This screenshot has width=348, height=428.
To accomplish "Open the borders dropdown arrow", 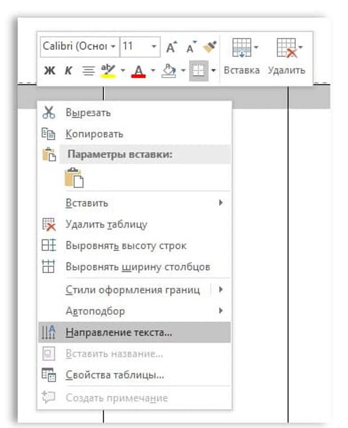I will 214,71.
